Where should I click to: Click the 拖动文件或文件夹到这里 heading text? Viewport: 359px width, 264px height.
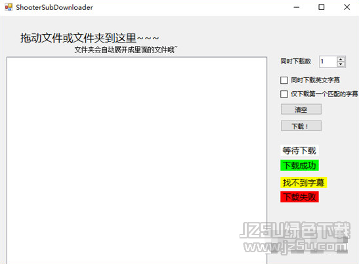pos(89,38)
